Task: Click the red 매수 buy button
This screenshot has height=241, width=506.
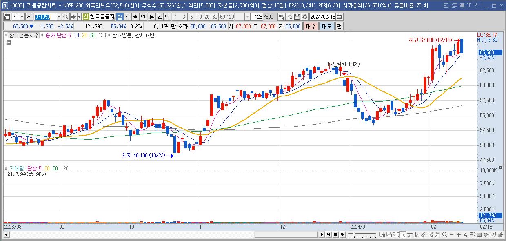Action: tap(311, 26)
